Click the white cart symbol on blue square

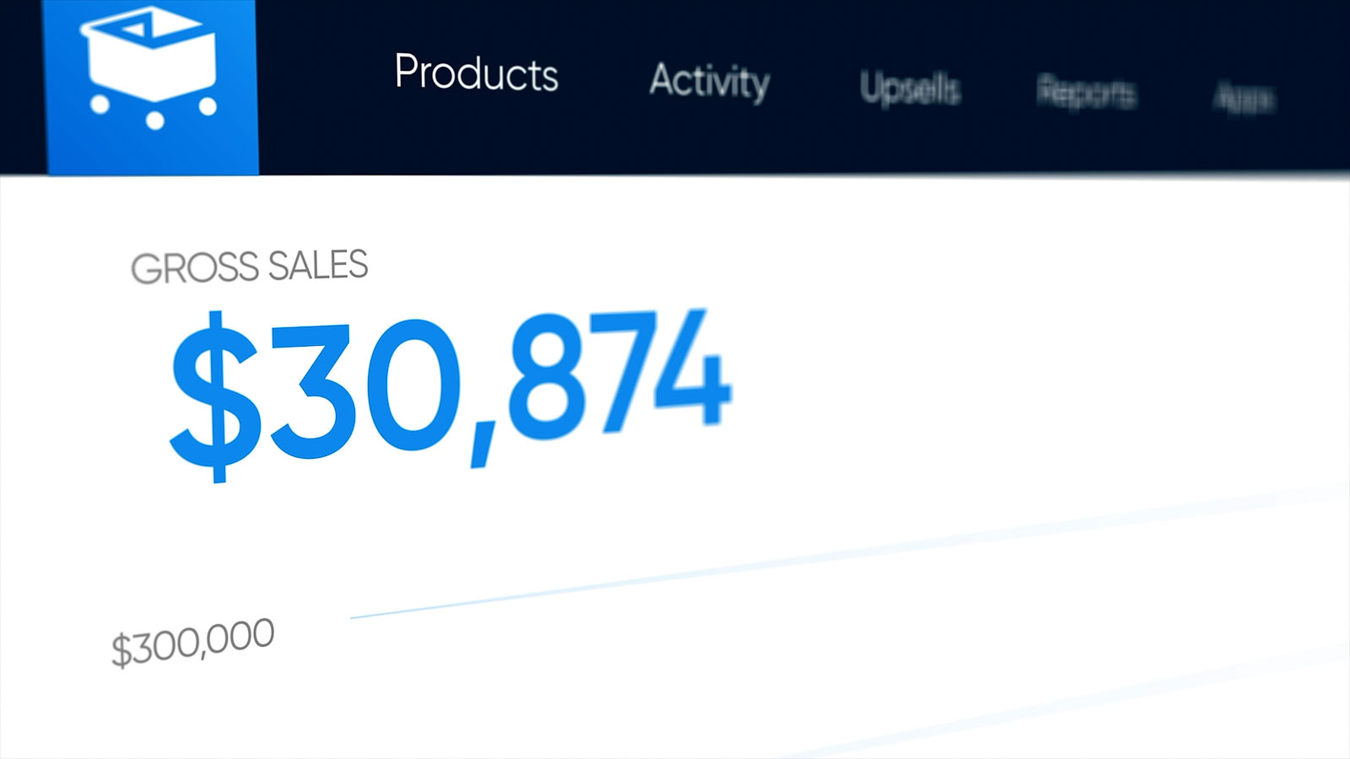click(152, 67)
